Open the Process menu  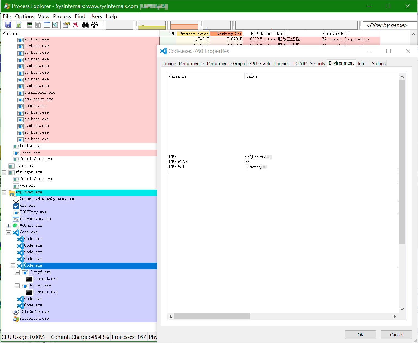pyautogui.click(x=62, y=16)
